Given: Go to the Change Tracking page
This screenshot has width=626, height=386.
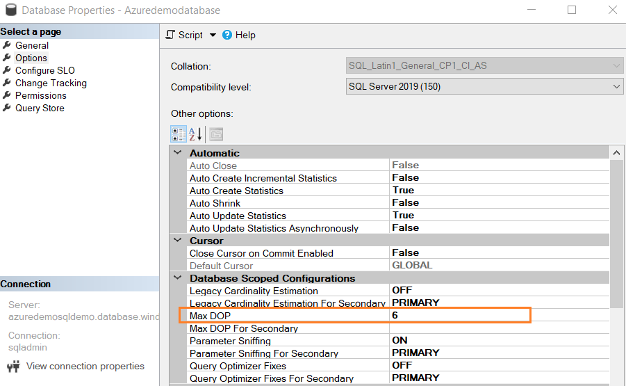Looking at the screenshot, I should click(x=51, y=83).
